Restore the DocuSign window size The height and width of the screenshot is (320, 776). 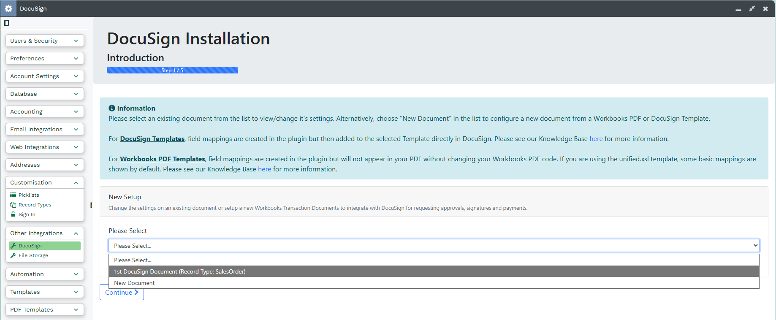coord(752,8)
